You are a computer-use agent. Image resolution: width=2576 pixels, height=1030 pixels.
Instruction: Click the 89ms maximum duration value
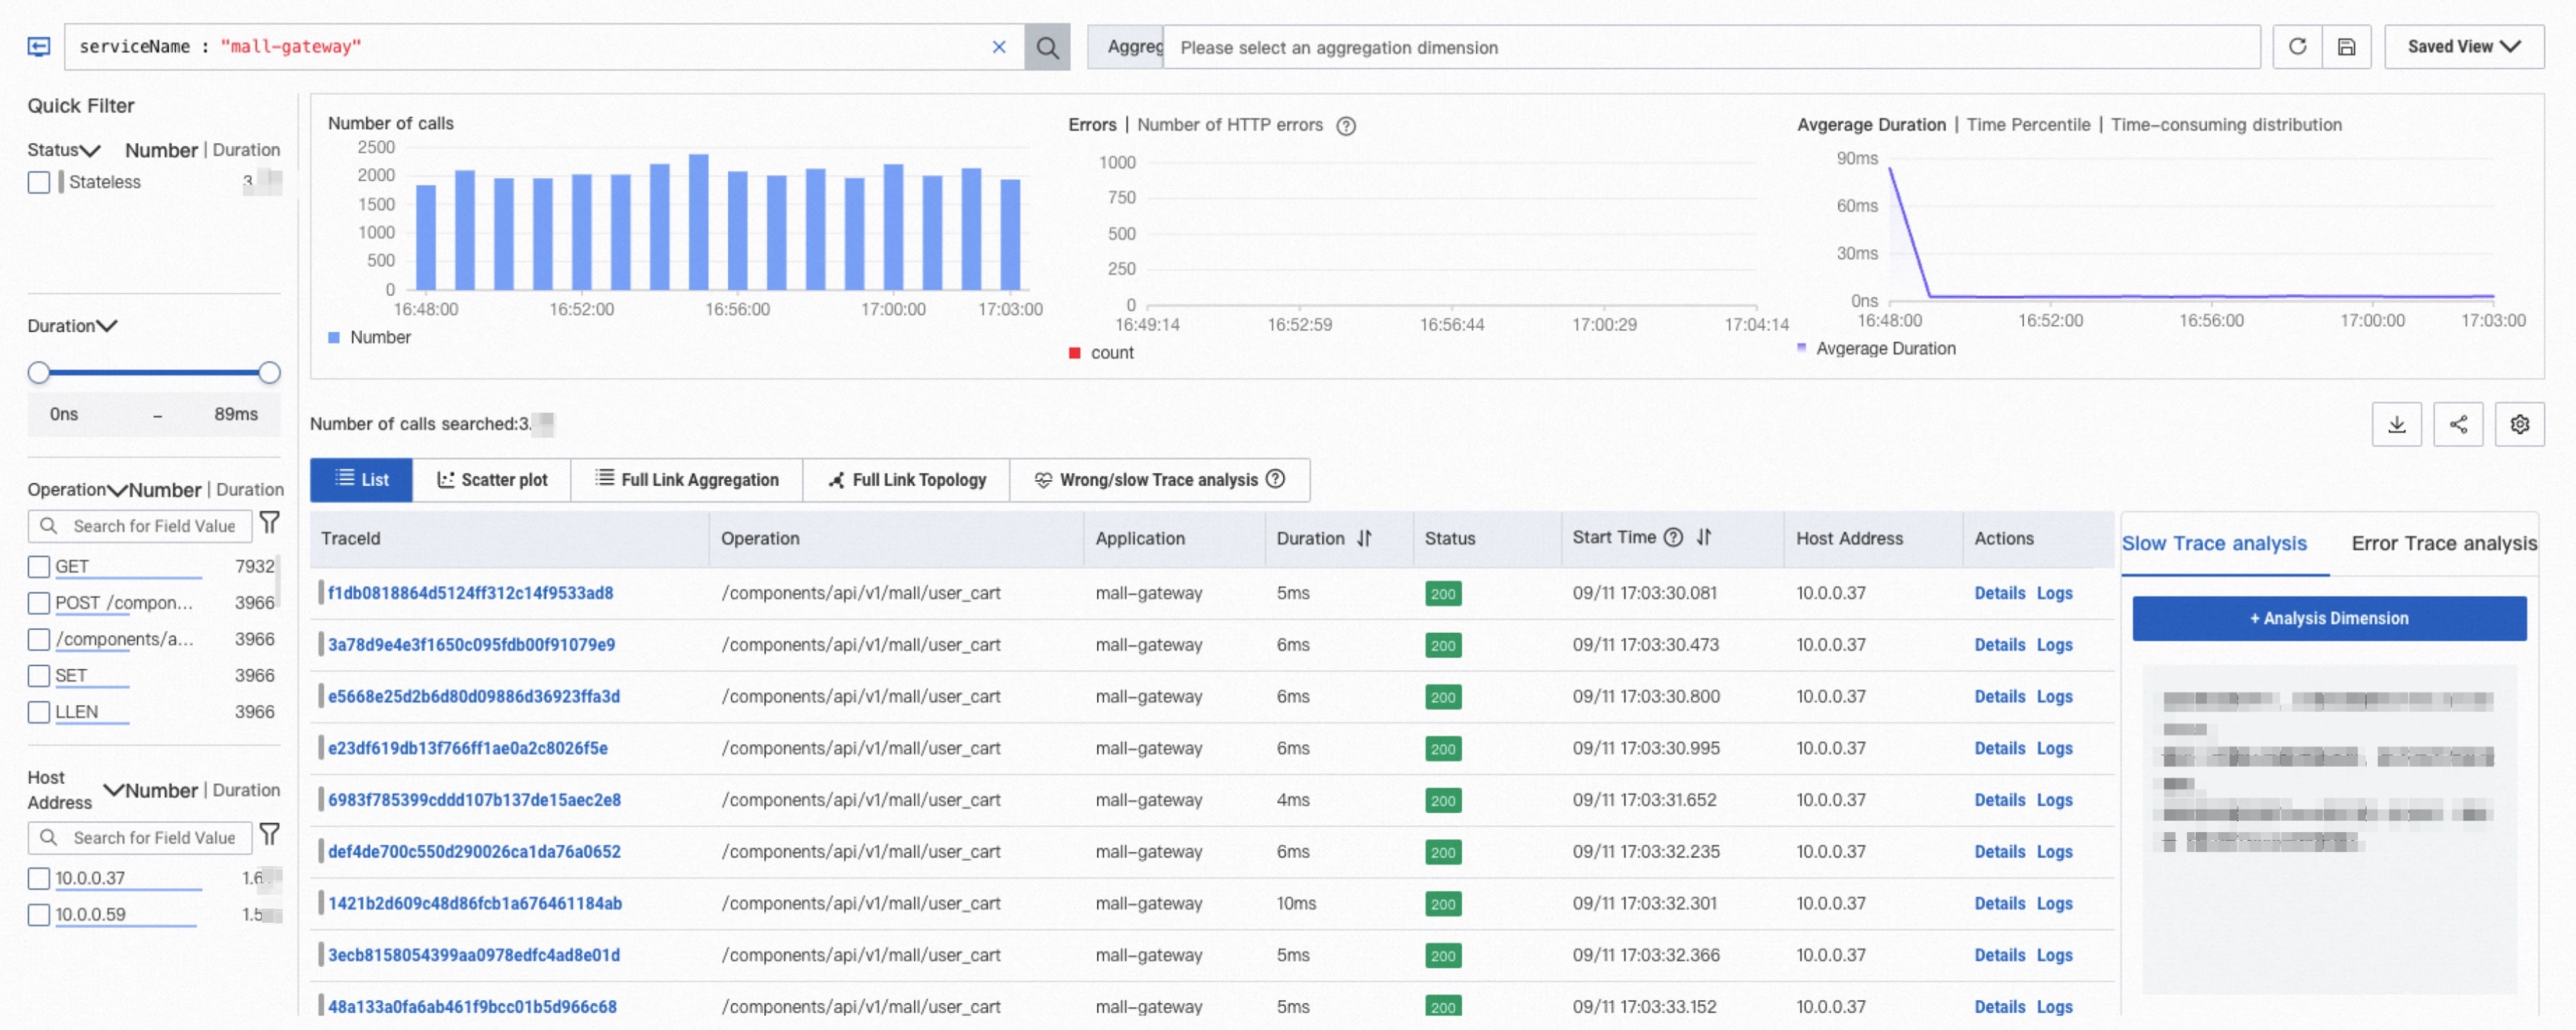tap(236, 414)
